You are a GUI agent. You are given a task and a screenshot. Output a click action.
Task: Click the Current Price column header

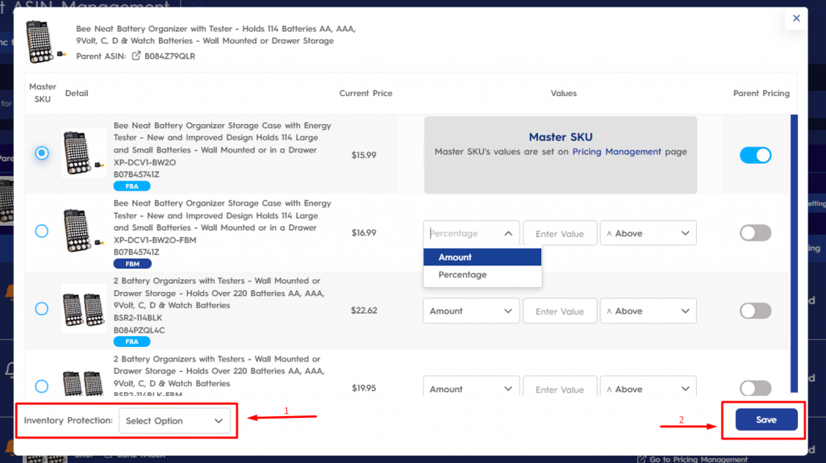tap(365, 94)
